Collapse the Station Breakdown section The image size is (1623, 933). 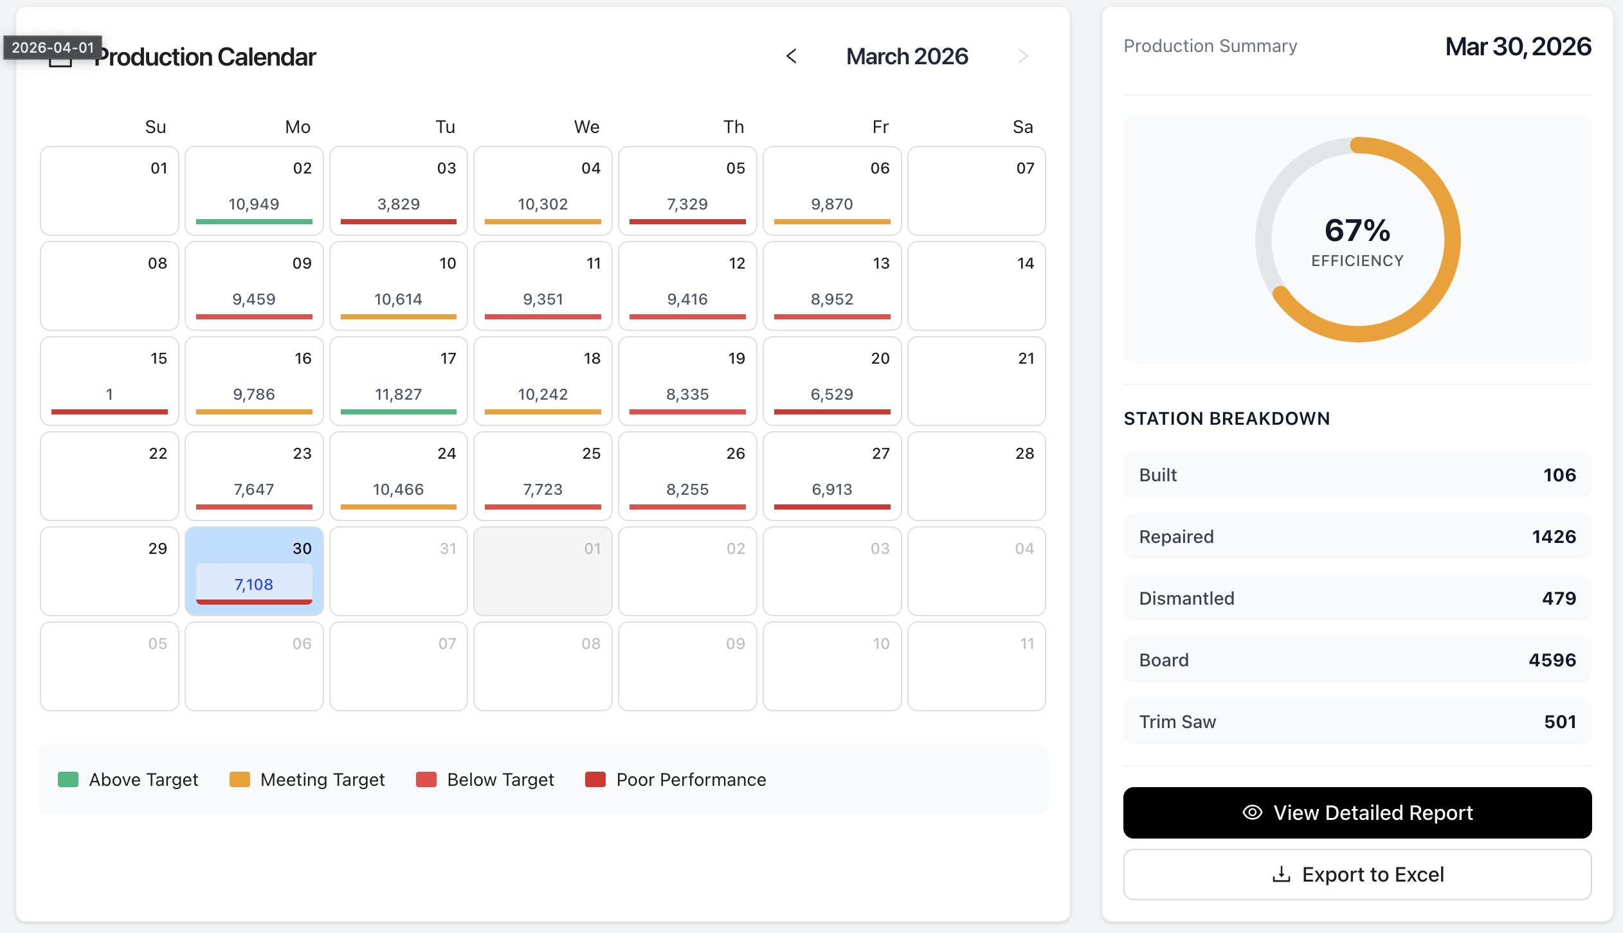[x=1226, y=418]
